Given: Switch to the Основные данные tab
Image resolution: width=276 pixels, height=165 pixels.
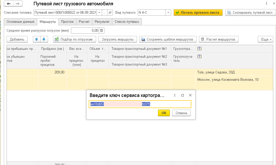Looking at the screenshot, I should tap(20, 22).
